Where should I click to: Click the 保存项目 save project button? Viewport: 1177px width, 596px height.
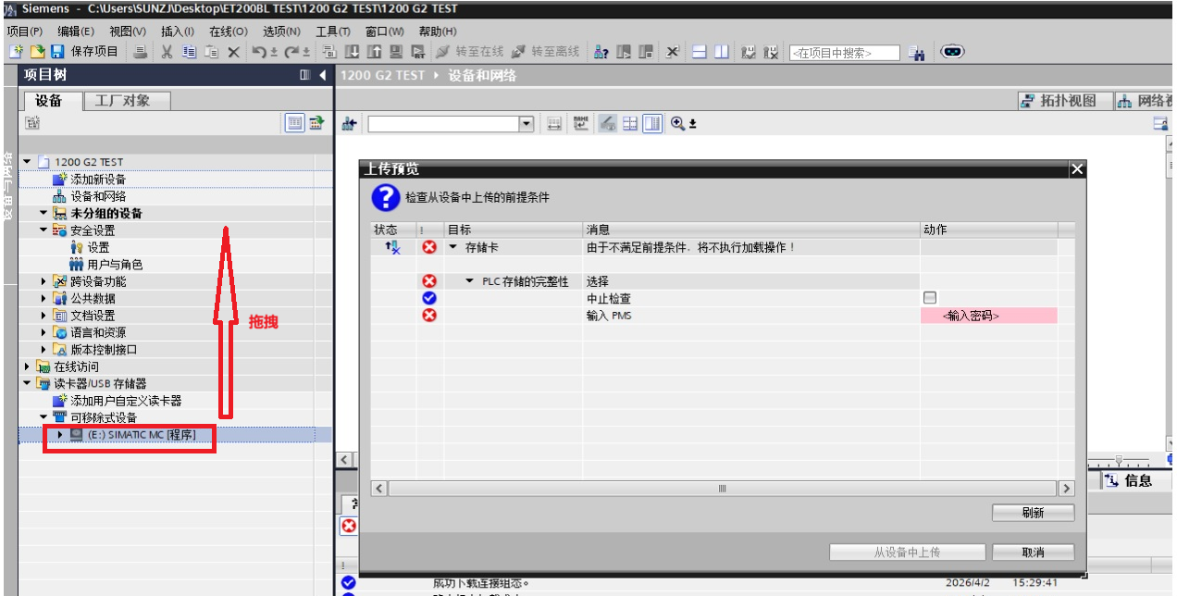coord(84,52)
